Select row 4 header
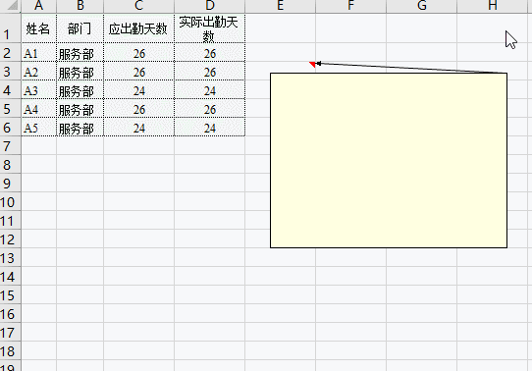Image resolution: width=532 pixels, height=371 pixels. point(10,89)
